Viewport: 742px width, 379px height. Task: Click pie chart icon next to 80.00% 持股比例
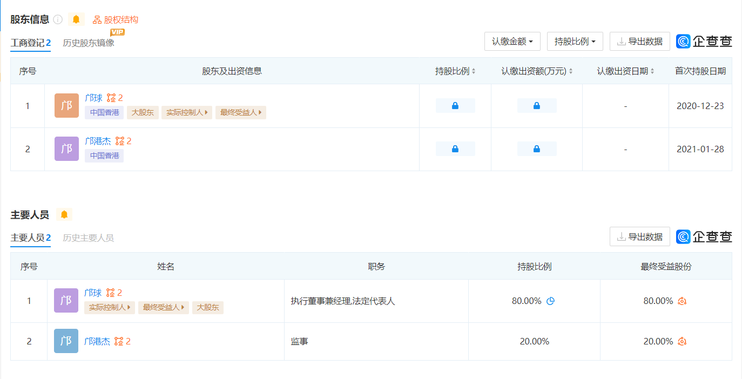click(x=550, y=301)
